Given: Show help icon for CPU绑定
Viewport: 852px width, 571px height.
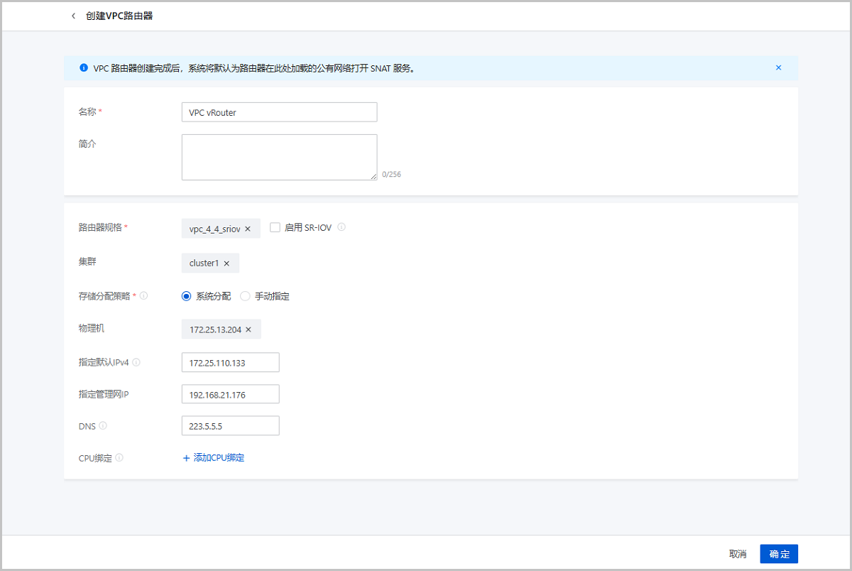Looking at the screenshot, I should pos(119,458).
